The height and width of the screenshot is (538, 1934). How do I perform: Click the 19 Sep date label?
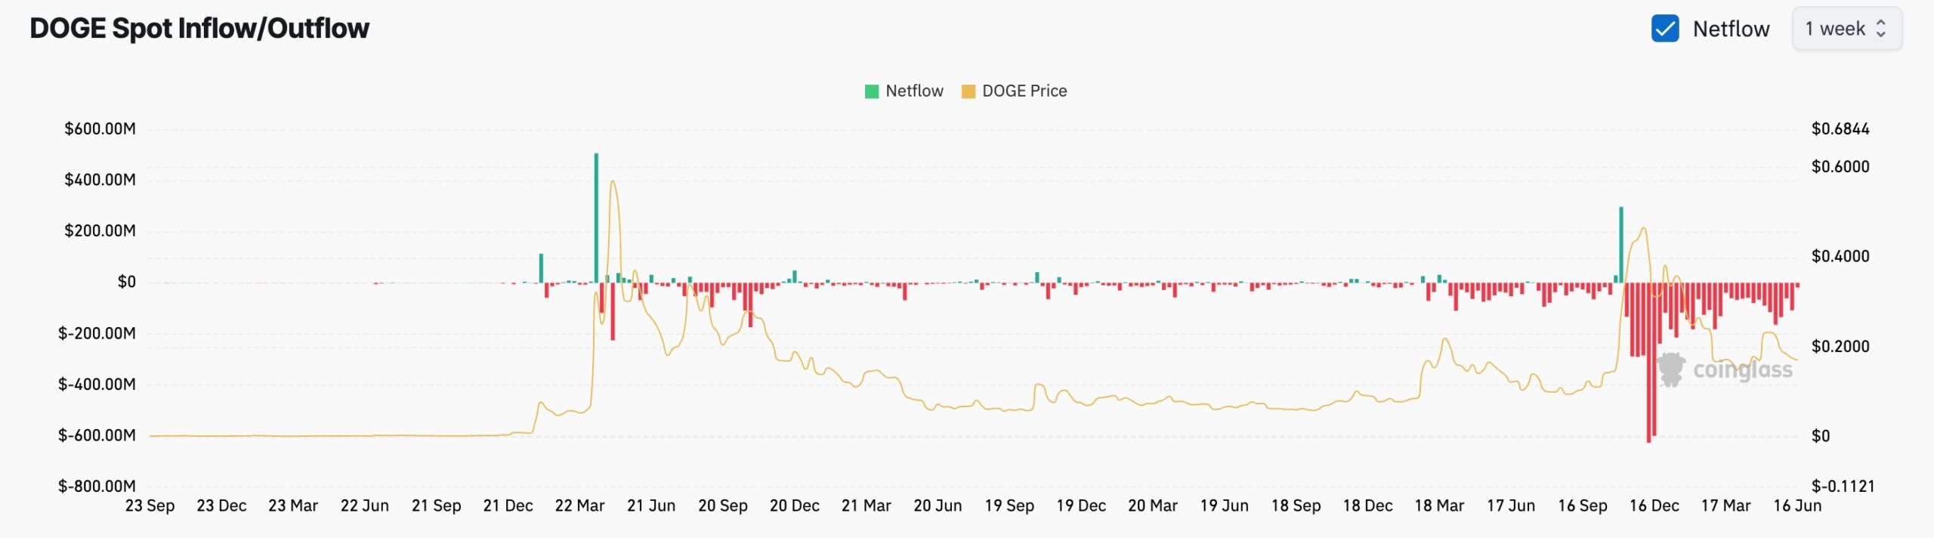click(1009, 506)
